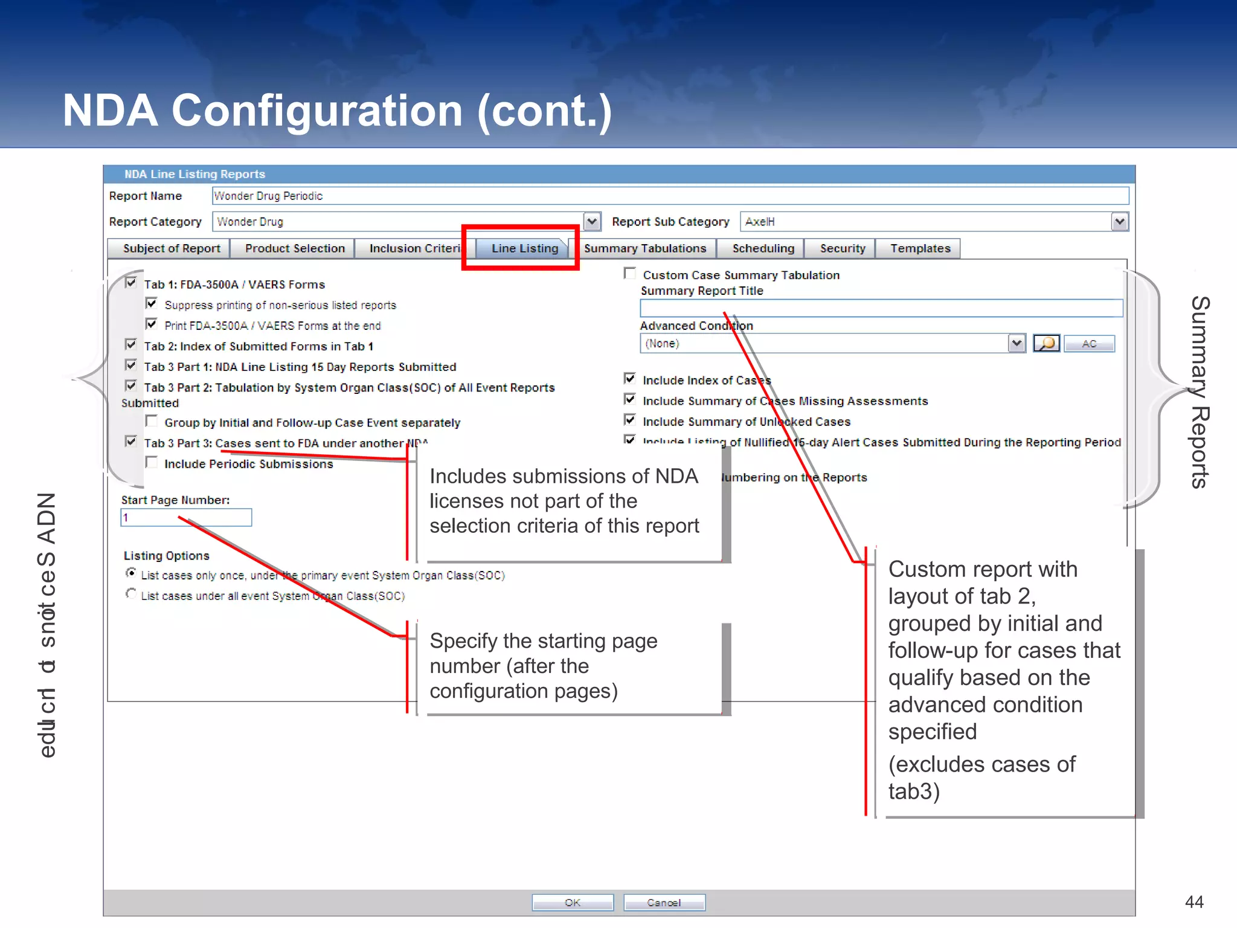The width and height of the screenshot is (1237, 928).
Task: Click the Report Category Wonder Drug combo box
Action: click(406, 222)
